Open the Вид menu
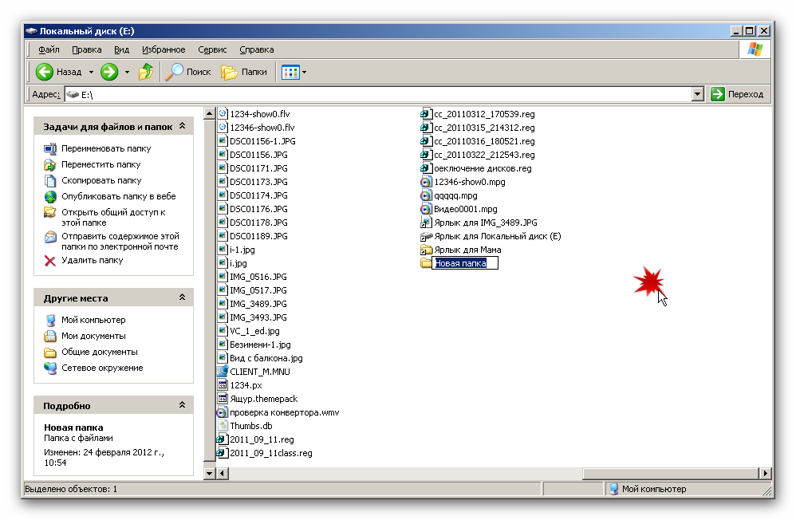The height and width of the screenshot is (520, 796). (121, 49)
